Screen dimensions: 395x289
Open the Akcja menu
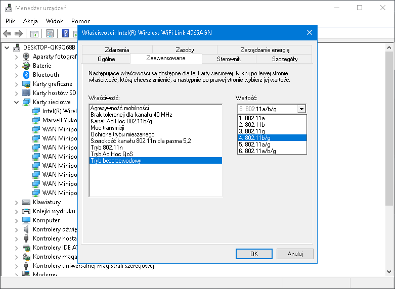pos(30,21)
